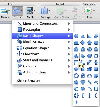Open the Equation Shapes submenu
The height and width of the screenshot is (107, 100).
click(42, 48)
